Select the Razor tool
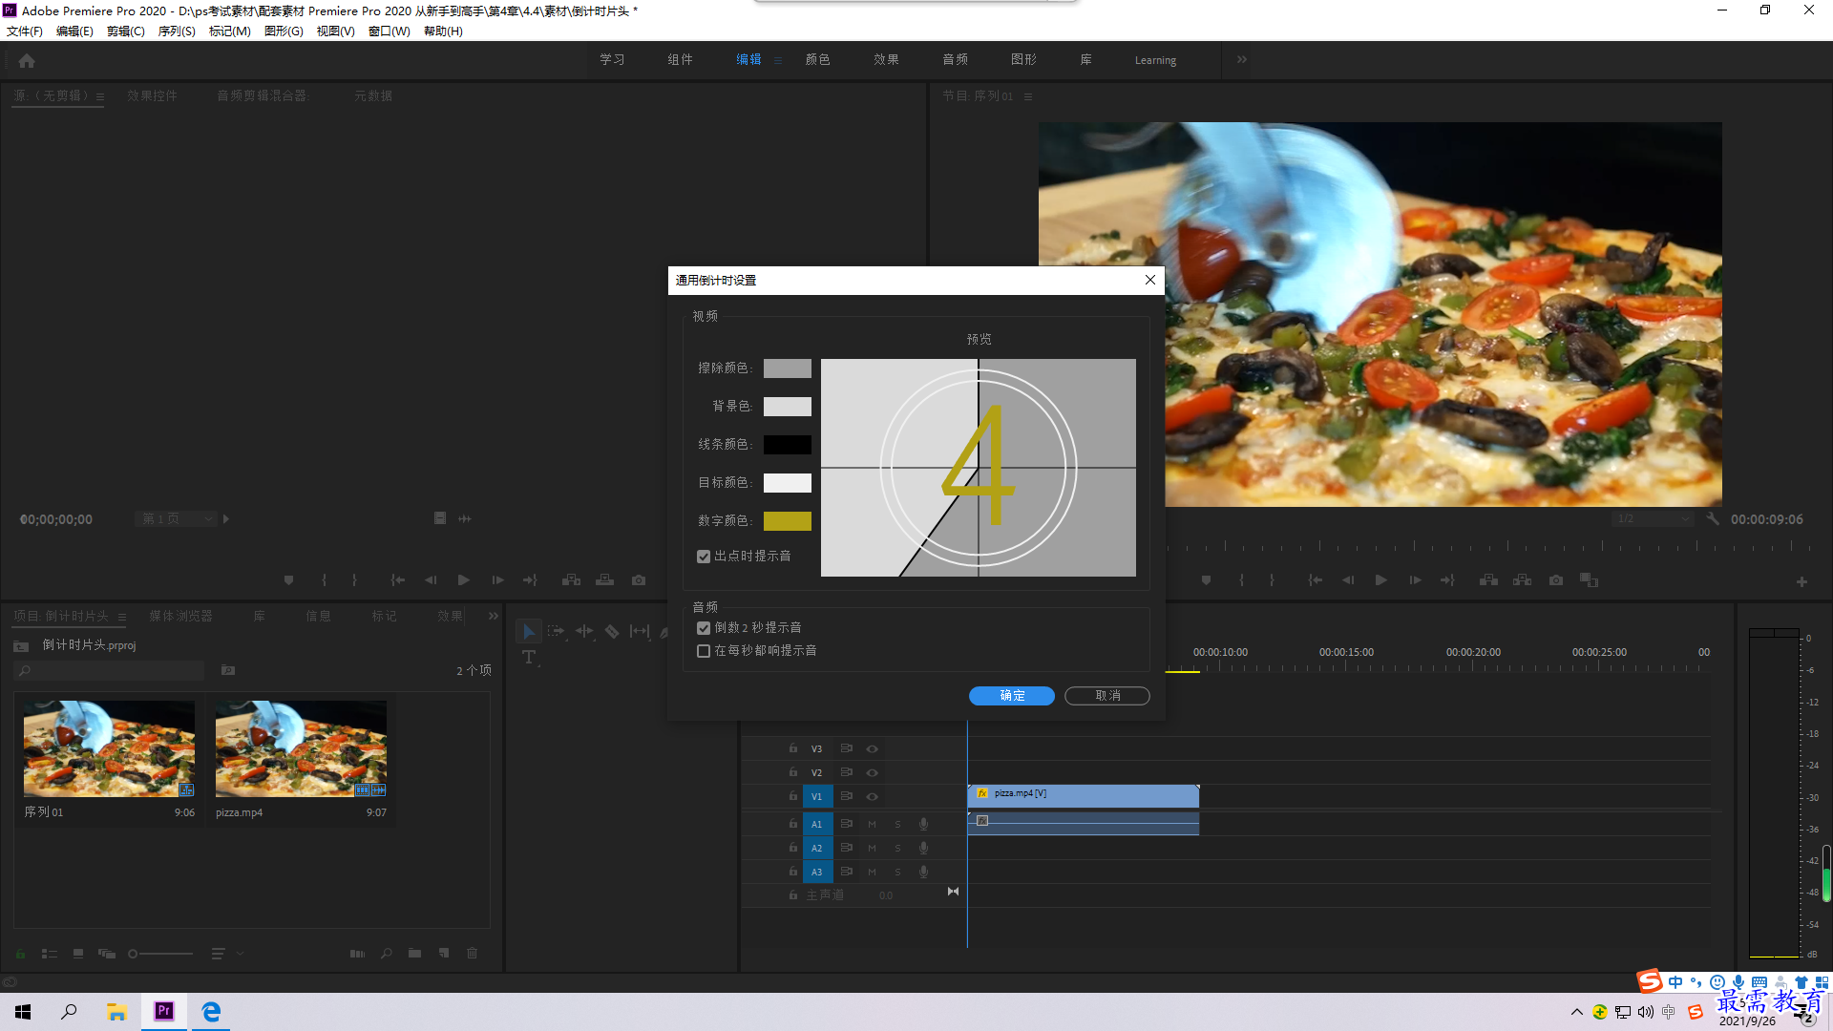Viewport: 1833px width, 1031px height. pos(612,631)
